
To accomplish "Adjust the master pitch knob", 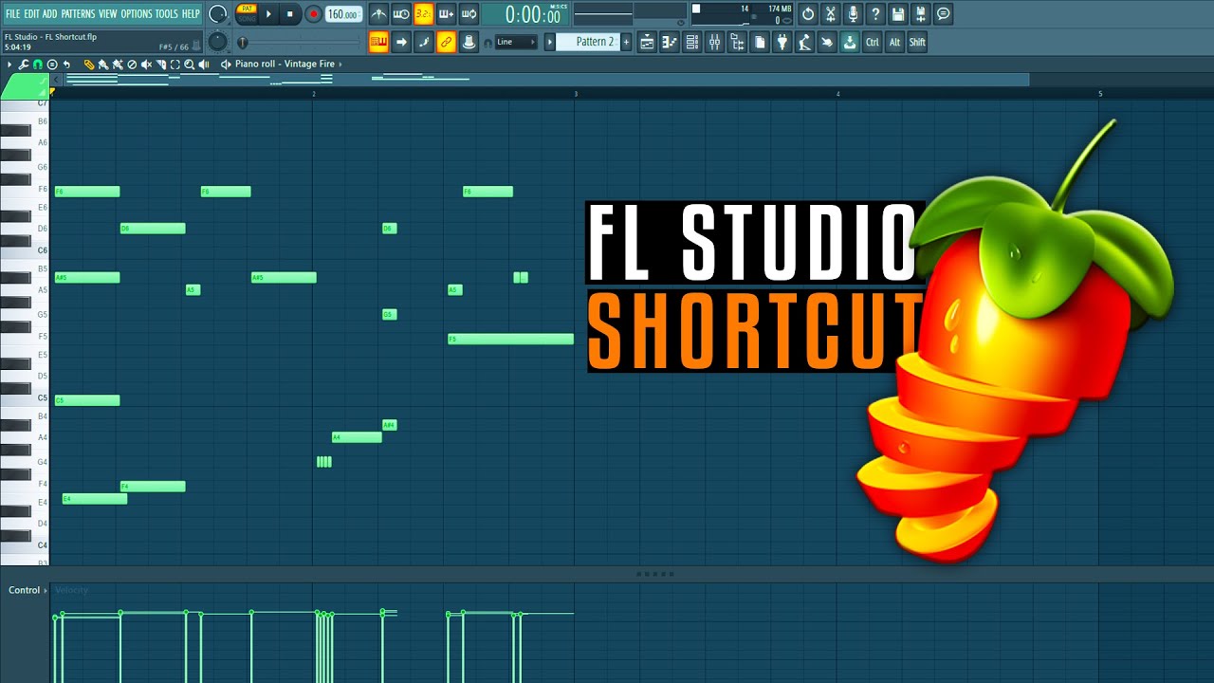I will tap(217, 42).
